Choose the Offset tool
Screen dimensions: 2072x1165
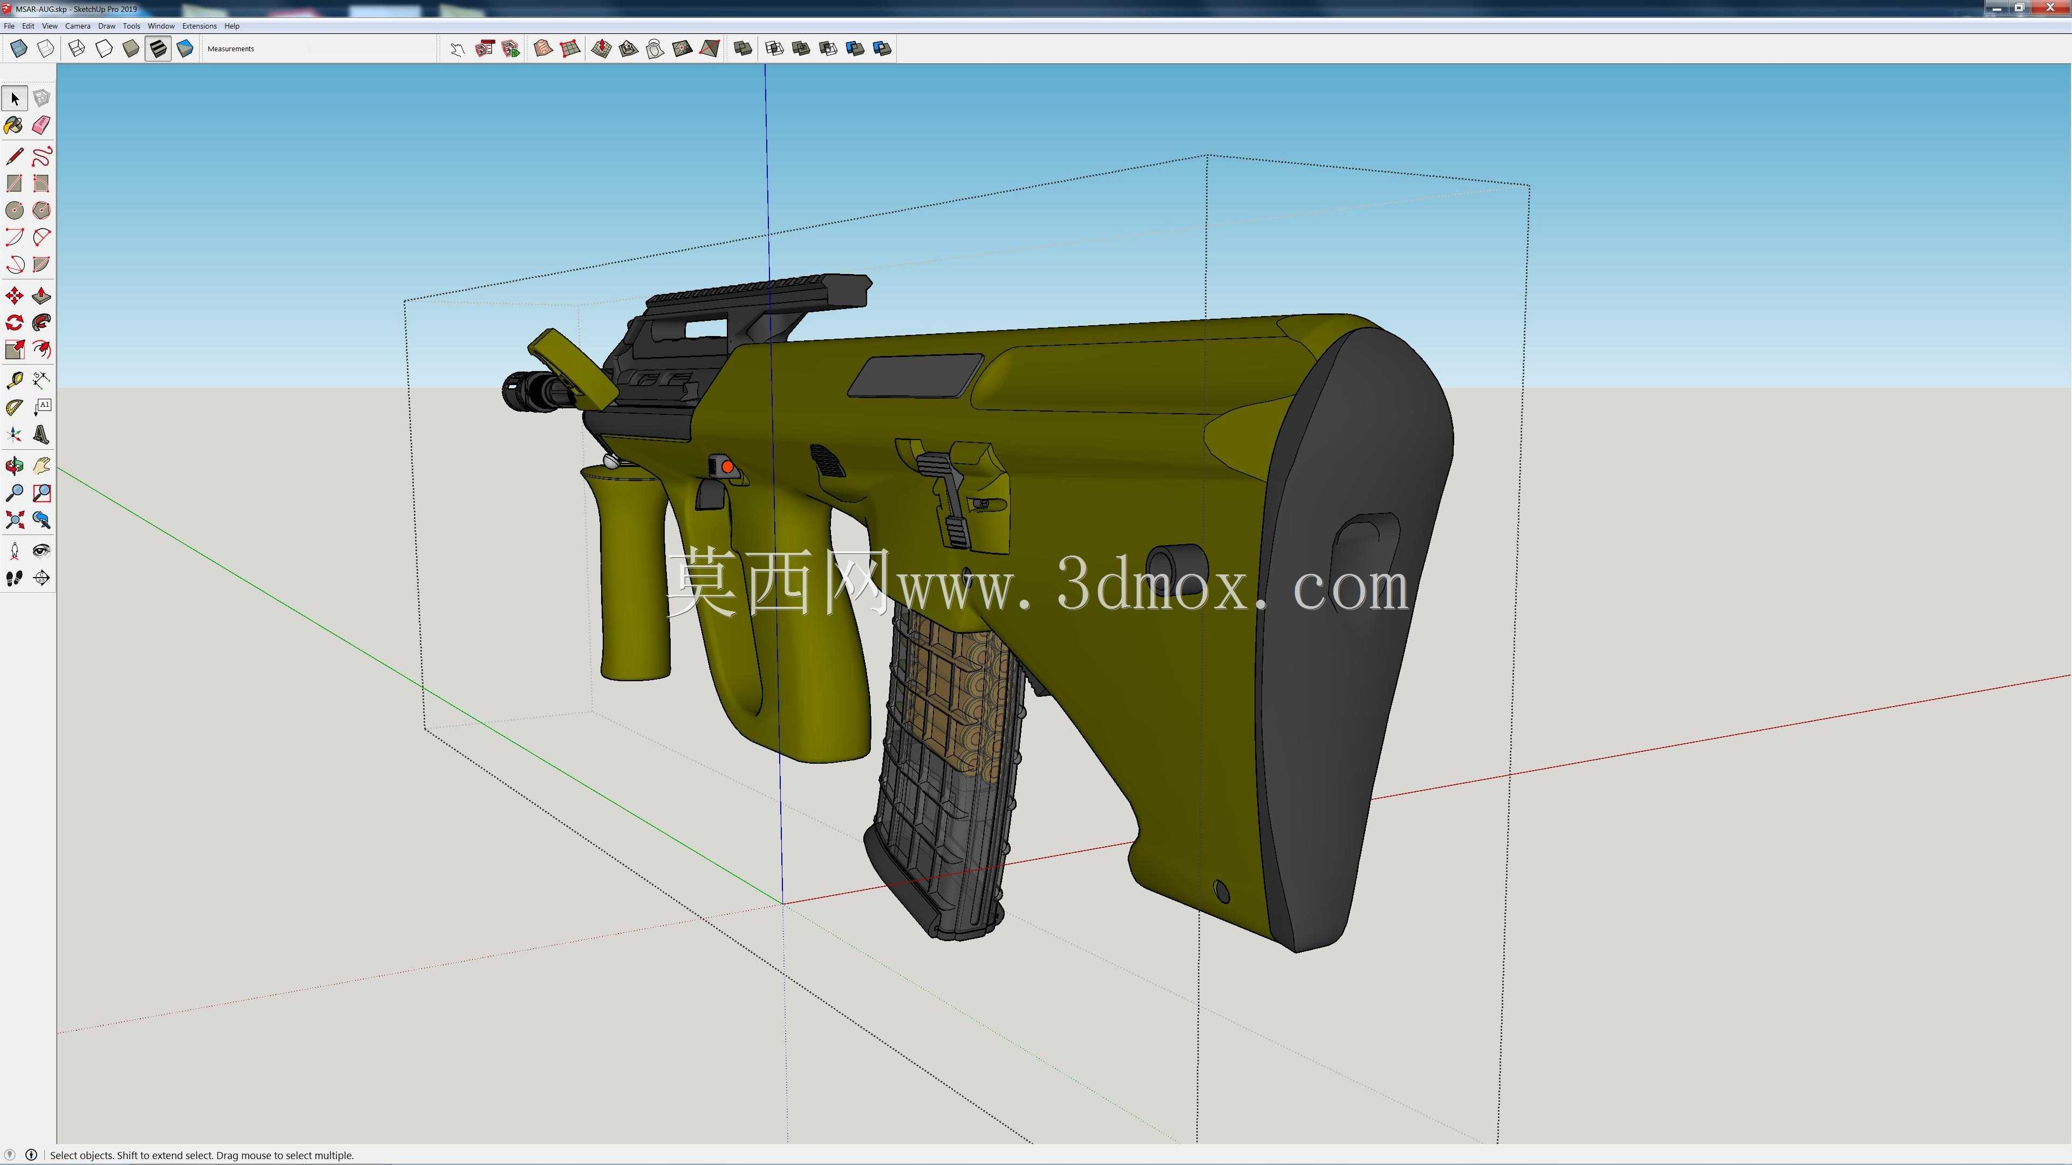42,349
